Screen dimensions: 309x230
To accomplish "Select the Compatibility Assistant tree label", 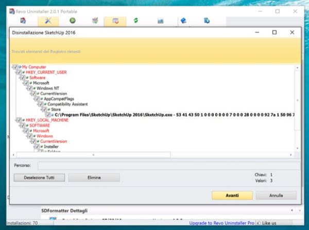I will (x=67, y=104).
